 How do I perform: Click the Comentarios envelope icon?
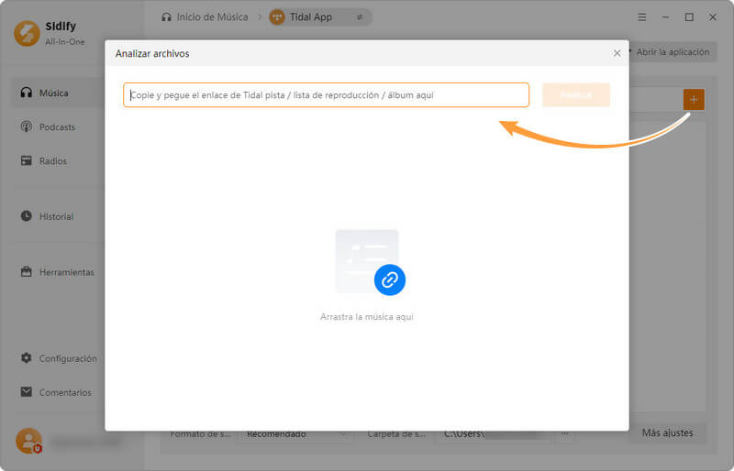[x=27, y=392]
